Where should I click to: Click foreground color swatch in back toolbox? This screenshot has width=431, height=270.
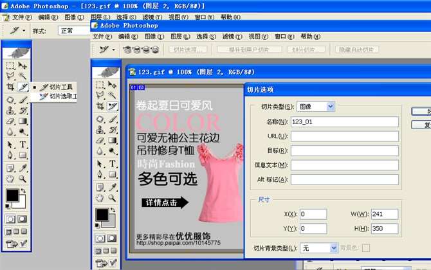click(x=12, y=195)
